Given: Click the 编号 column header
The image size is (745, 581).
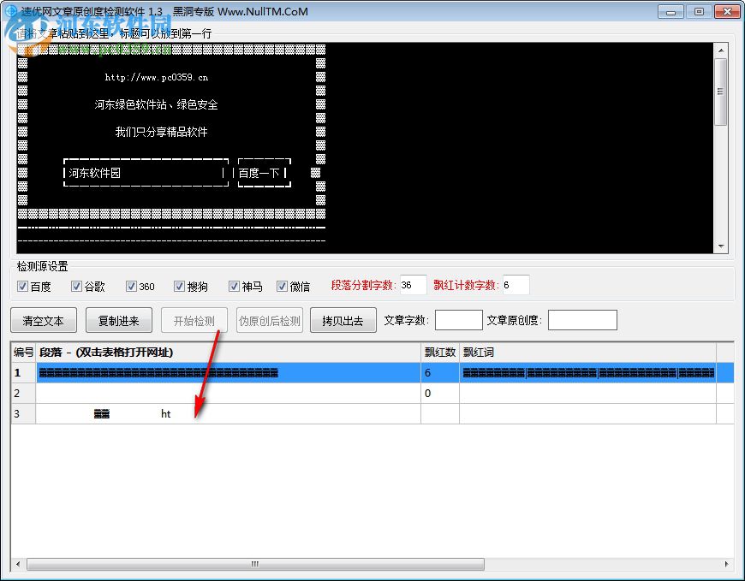Looking at the screenshot, I should click(x=23, y=353).
